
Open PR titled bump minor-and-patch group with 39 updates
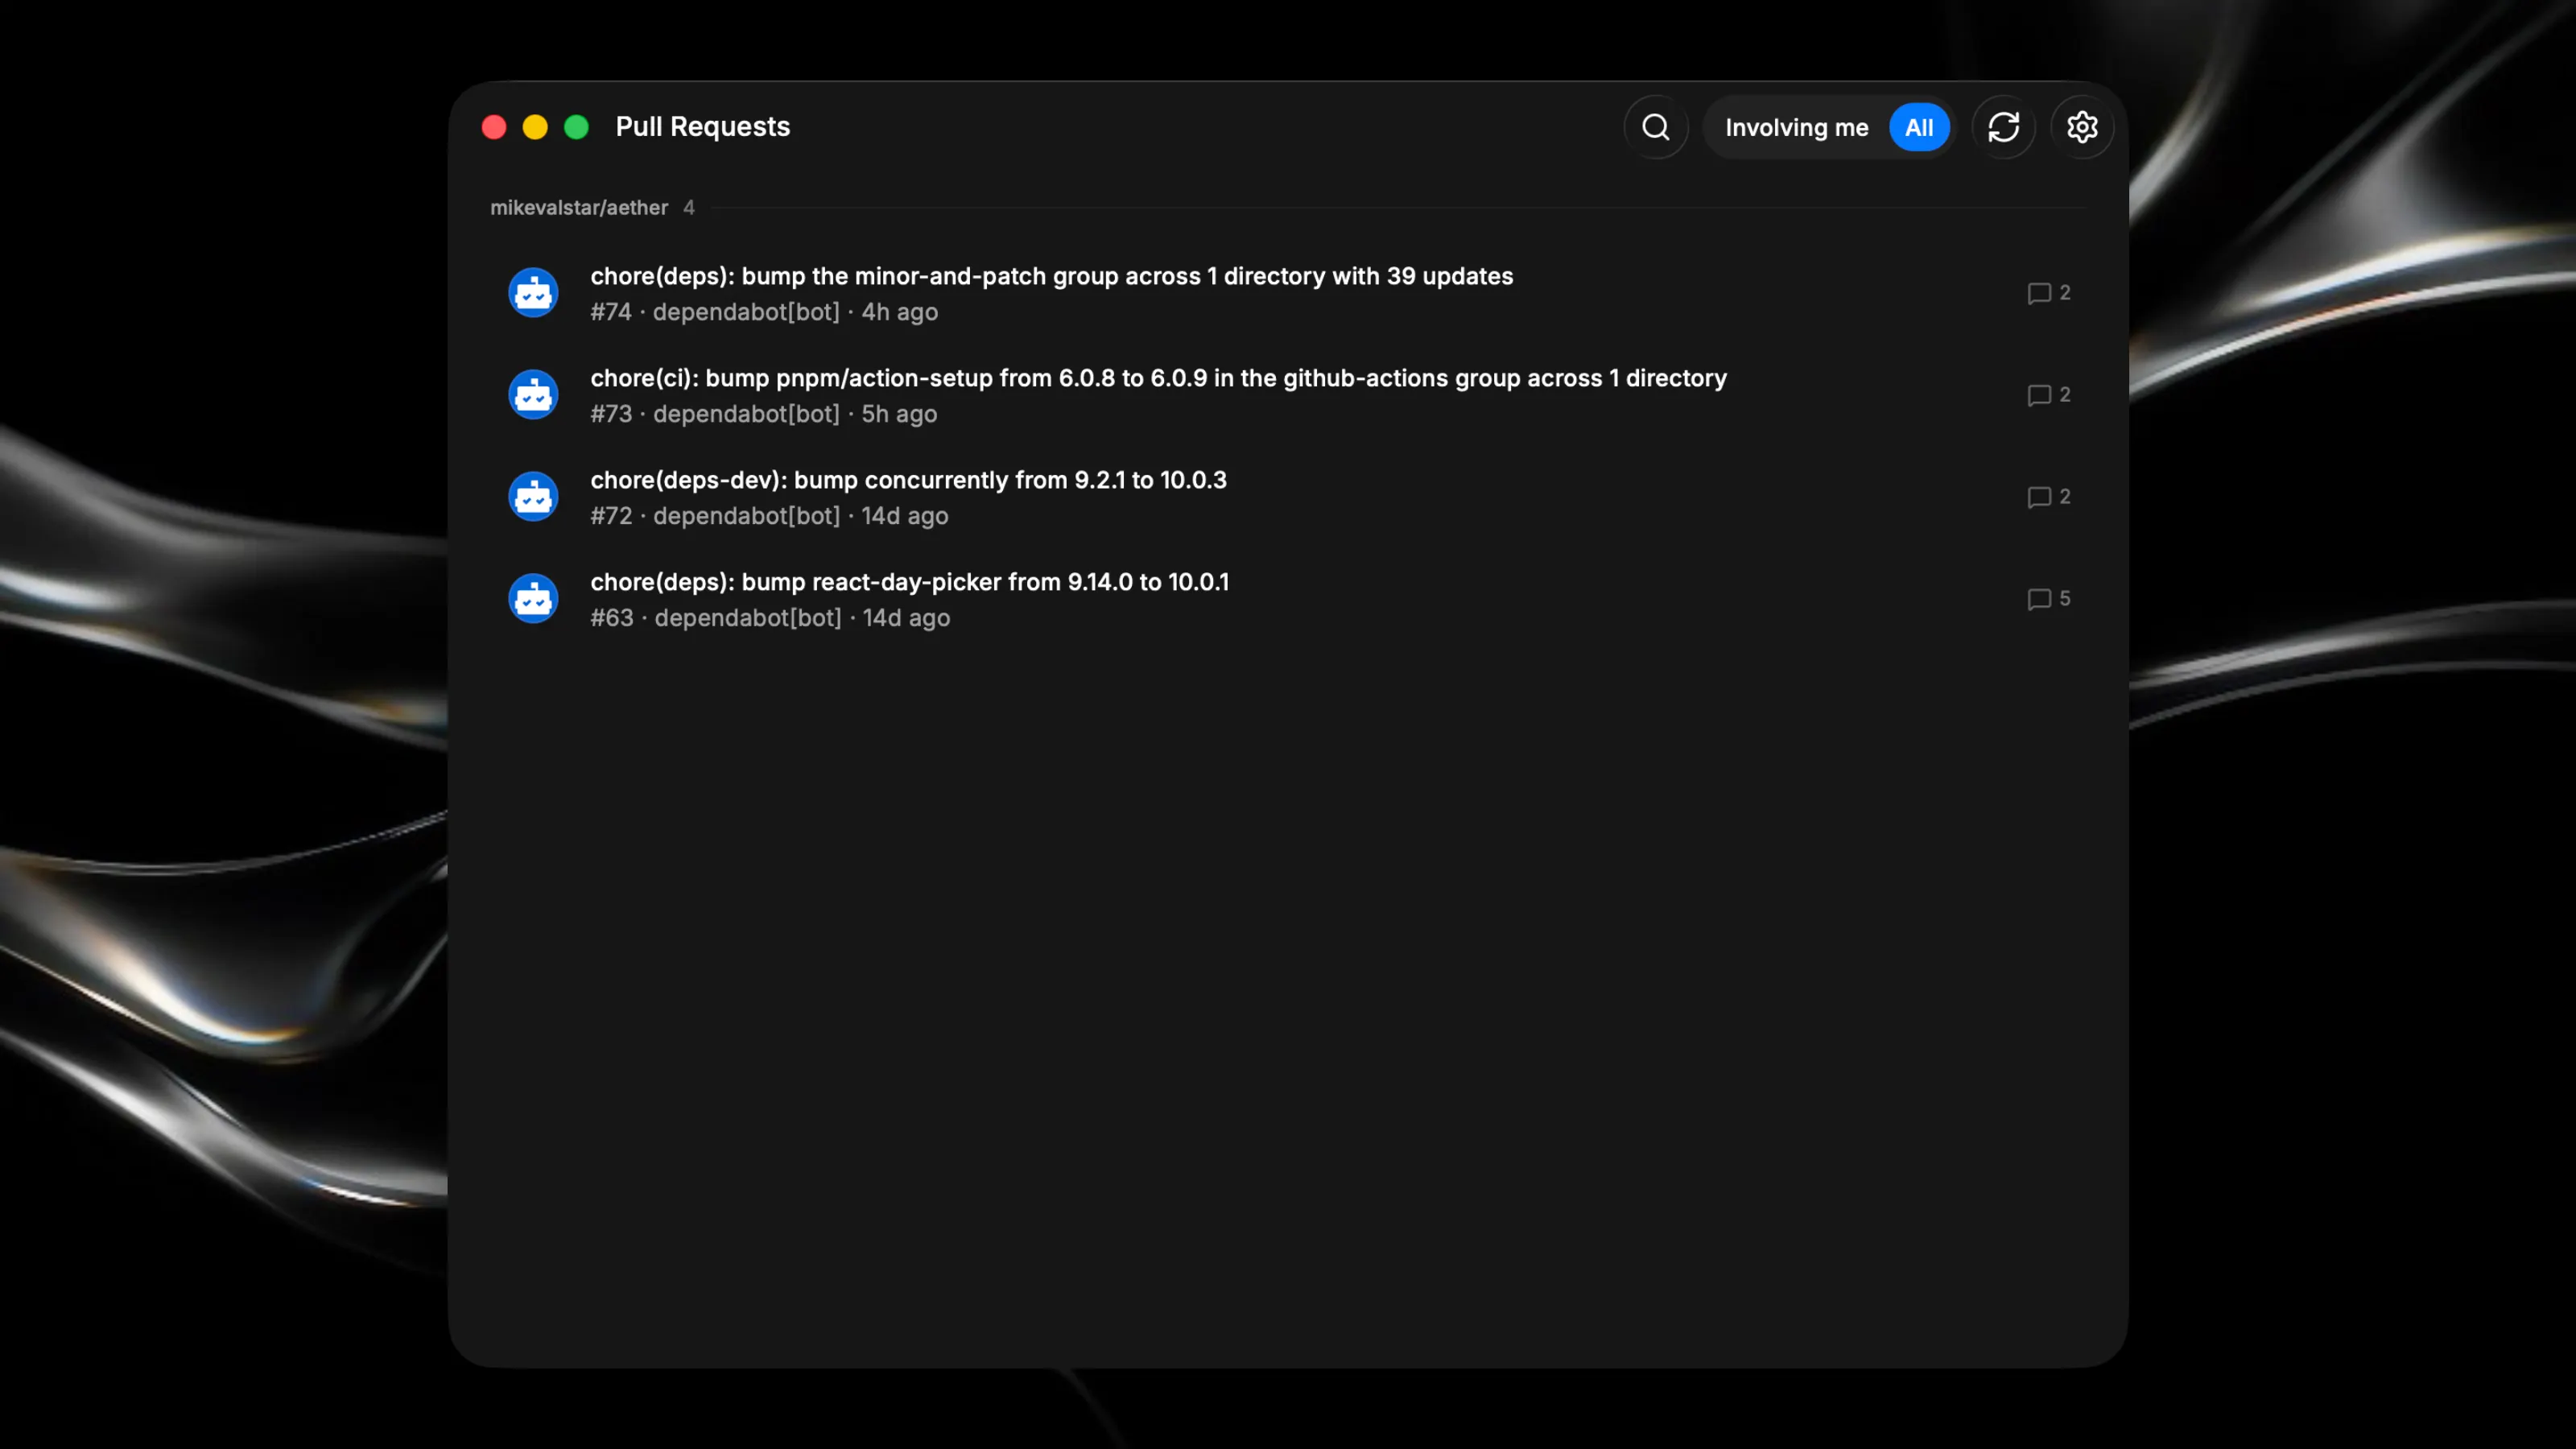point(1051,276)
